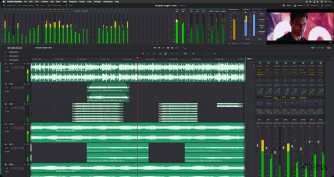Toggle the Metadata panel button

pos(313,5)
